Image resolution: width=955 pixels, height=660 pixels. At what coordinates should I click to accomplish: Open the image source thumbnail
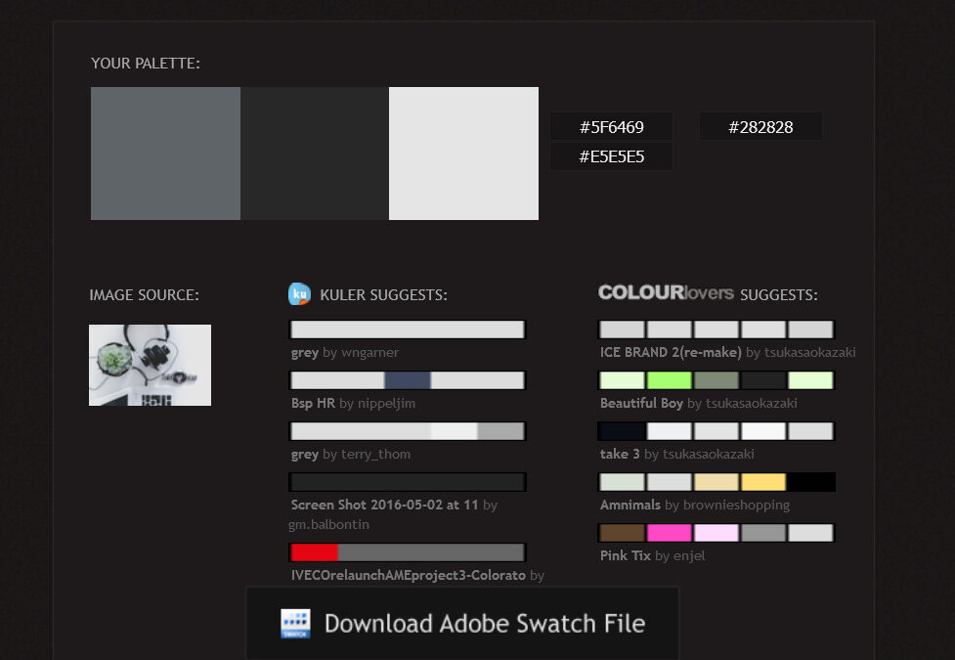150,365
